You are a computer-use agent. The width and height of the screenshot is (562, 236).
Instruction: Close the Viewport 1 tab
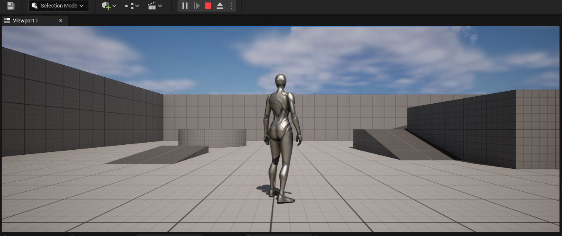[x=61, y=21]
